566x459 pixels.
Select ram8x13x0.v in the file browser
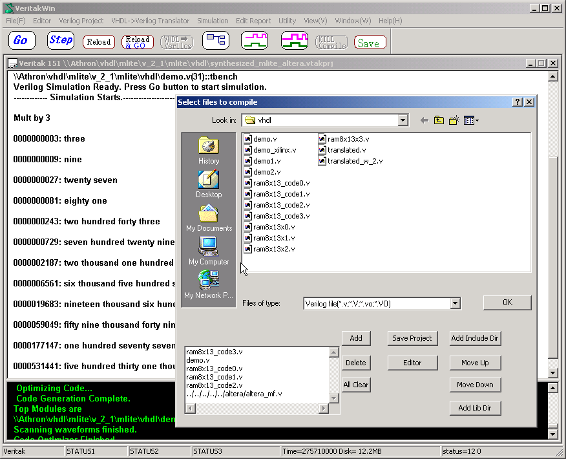pos(269,227)
